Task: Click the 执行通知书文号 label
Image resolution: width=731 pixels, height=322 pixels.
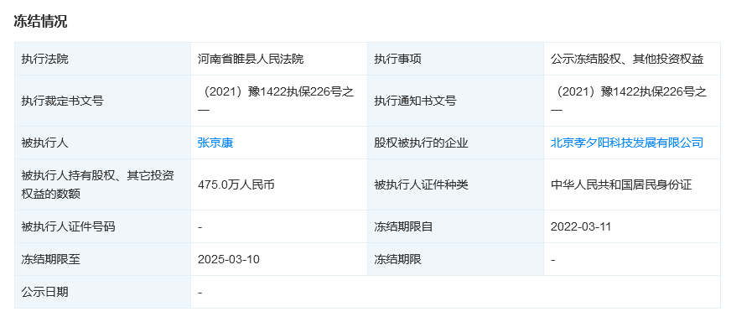Action: point(415,101)
